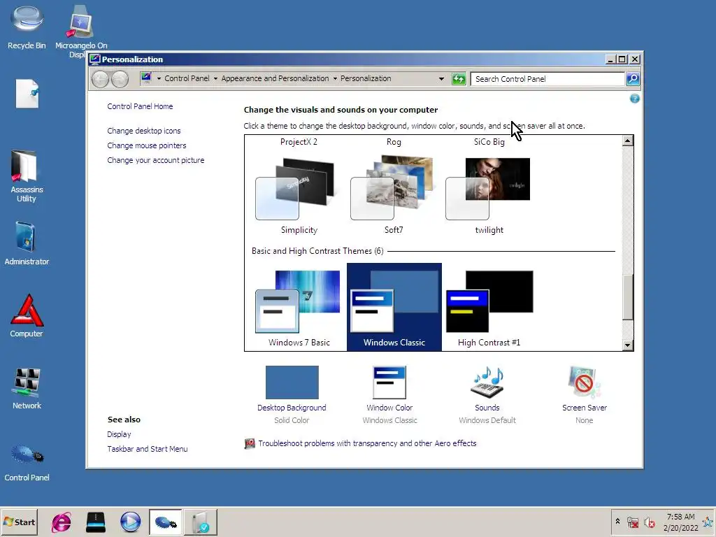716x537 pixels.
Task: Click the last pinned taskbar program icon
Action: click(200, 522)
